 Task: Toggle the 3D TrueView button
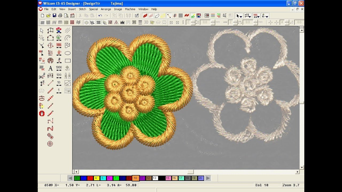pos(146,22)
